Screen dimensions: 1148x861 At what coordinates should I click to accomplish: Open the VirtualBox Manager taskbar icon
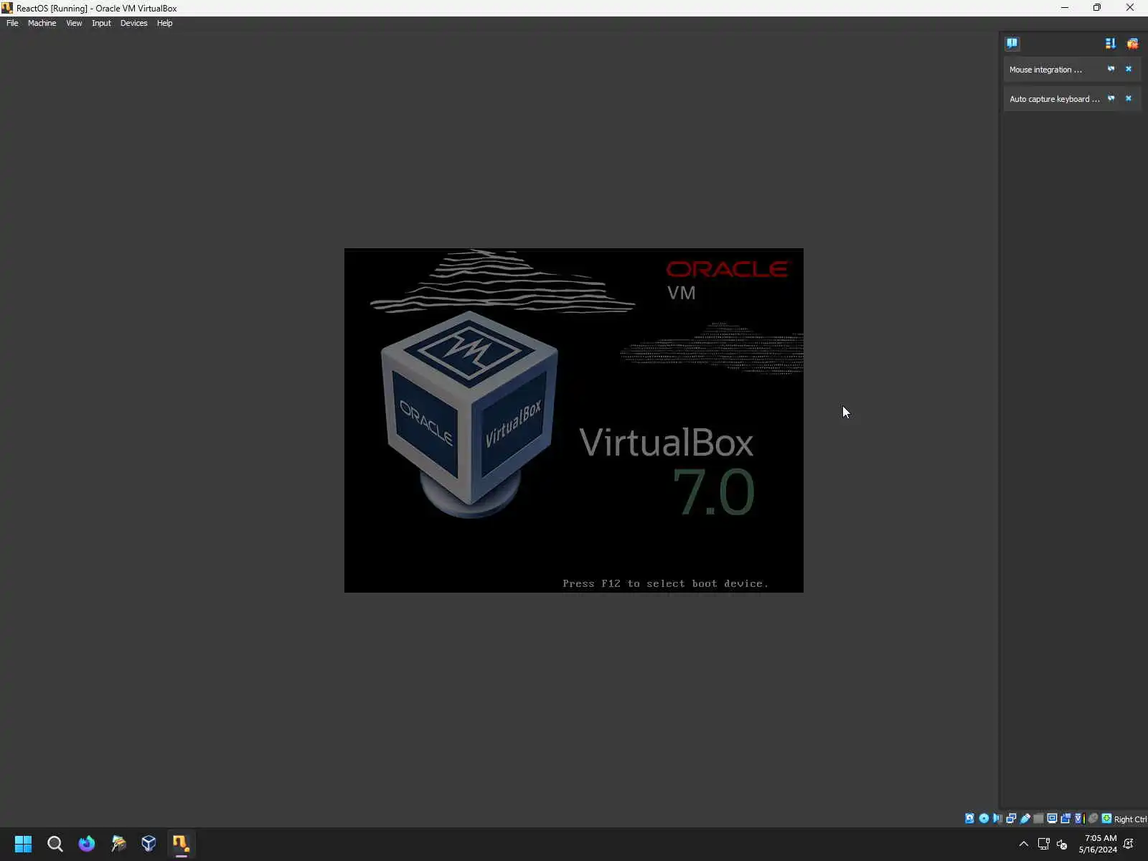[x=149, y=844]
